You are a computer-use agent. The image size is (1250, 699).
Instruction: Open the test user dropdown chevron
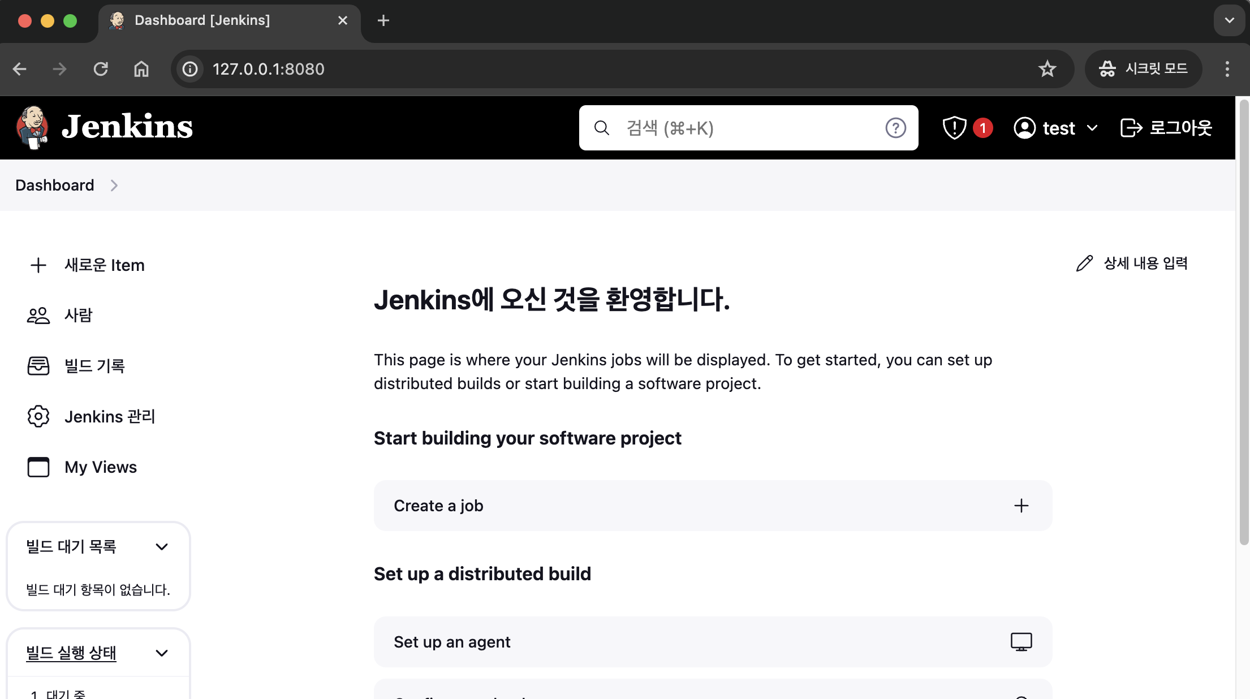(1092, 128)
